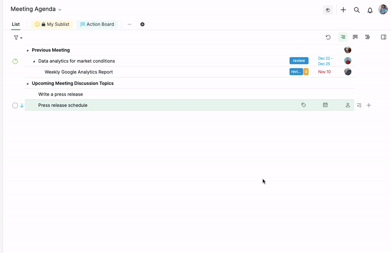Viewport: 391px width, 253px height.
Task: Open Upcoming Meeting Discussion Topics heading
Action: click(72, 83)
